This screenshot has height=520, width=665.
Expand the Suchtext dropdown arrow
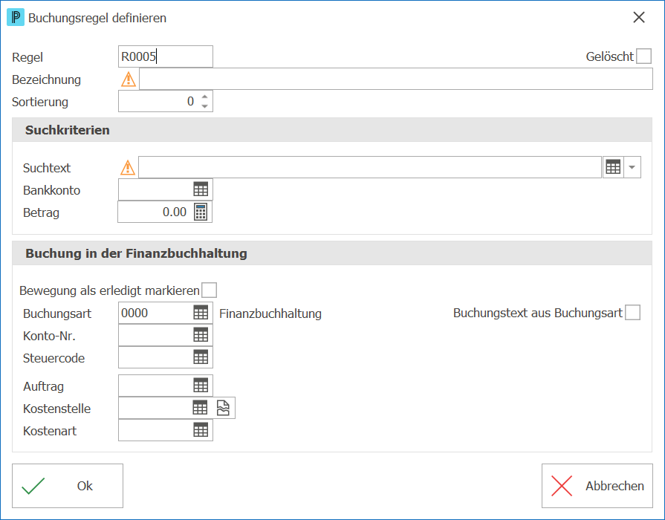[x=632, y=167]
